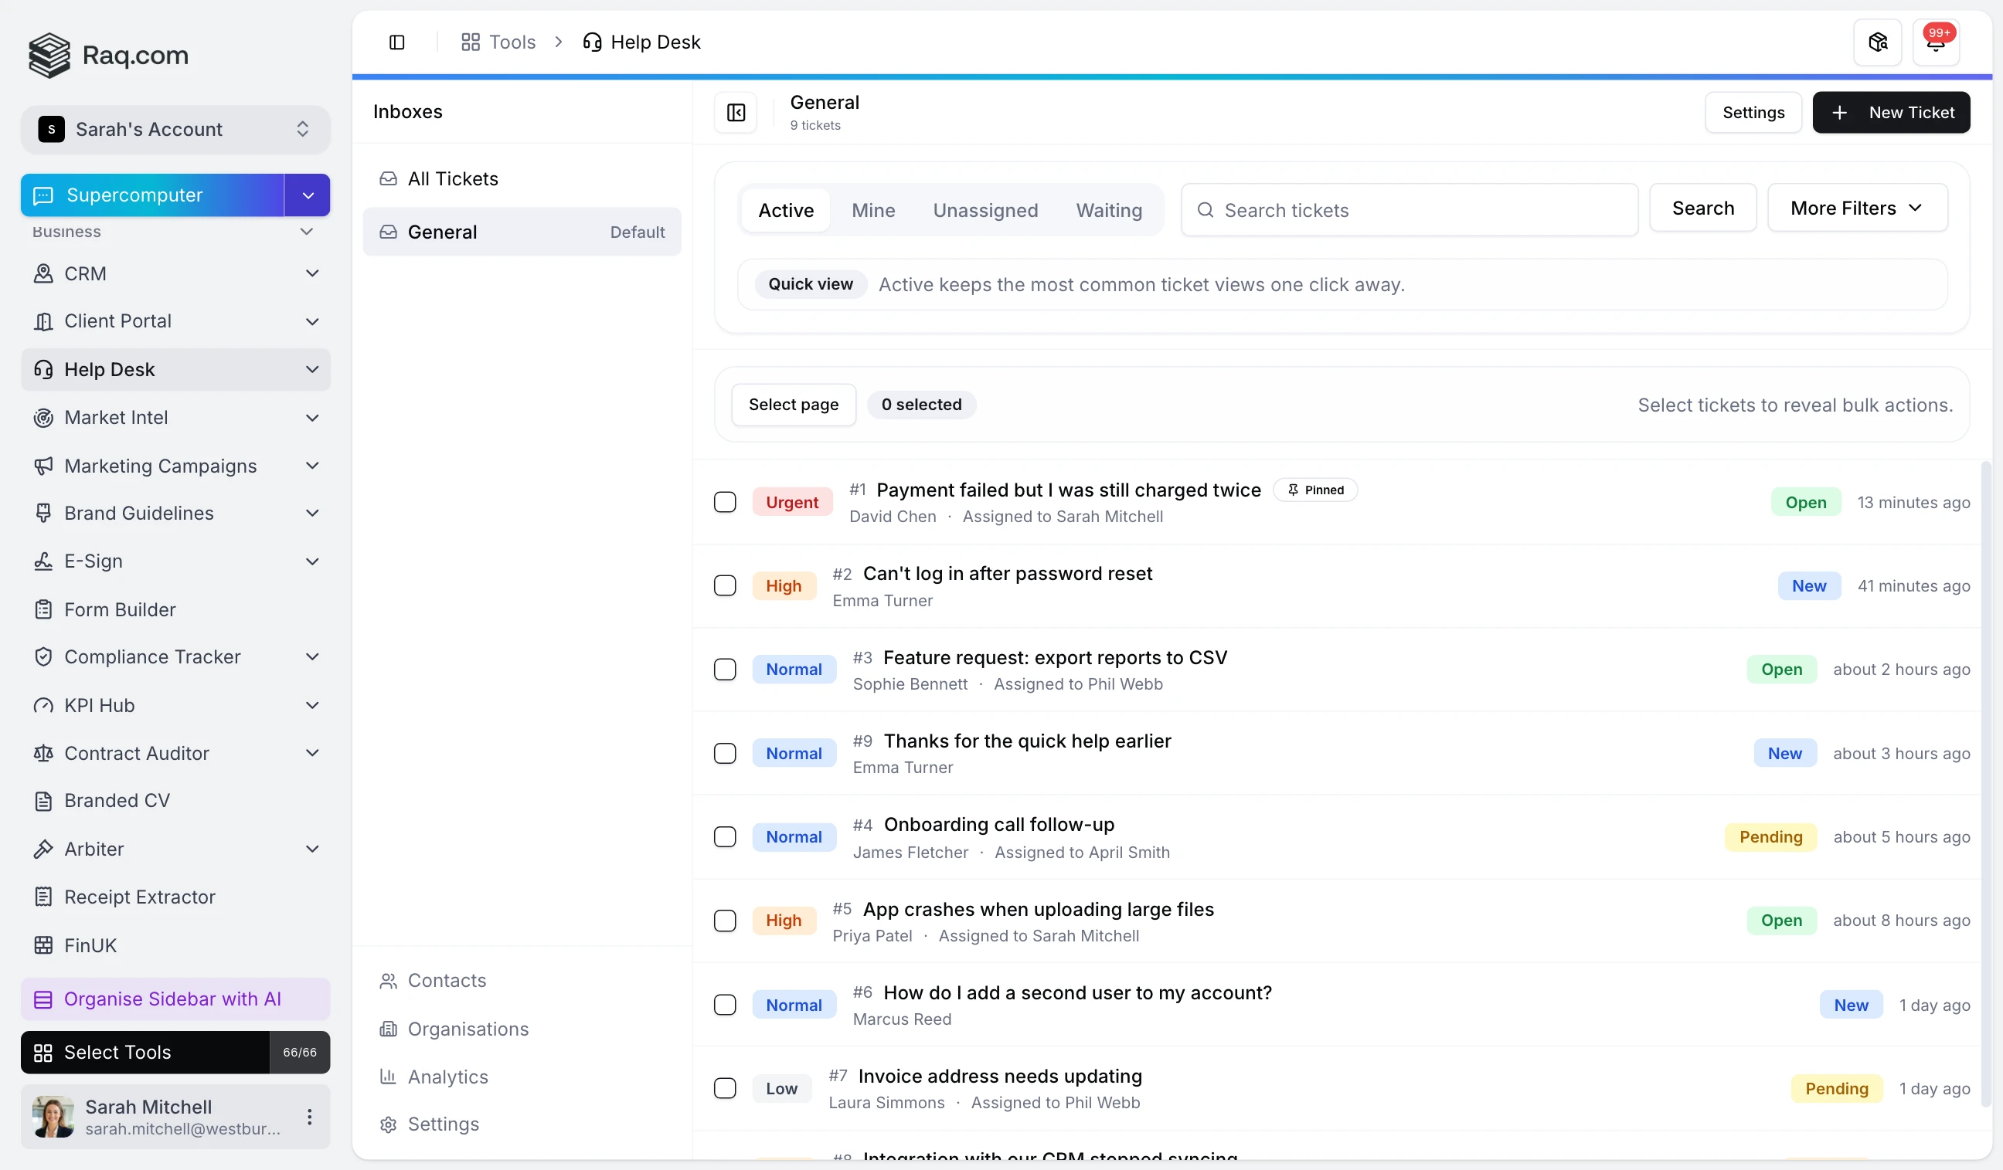Select checkbox for Can't log in ticket
Screen dimensions: 2003x1170
[x=725, y=585]
